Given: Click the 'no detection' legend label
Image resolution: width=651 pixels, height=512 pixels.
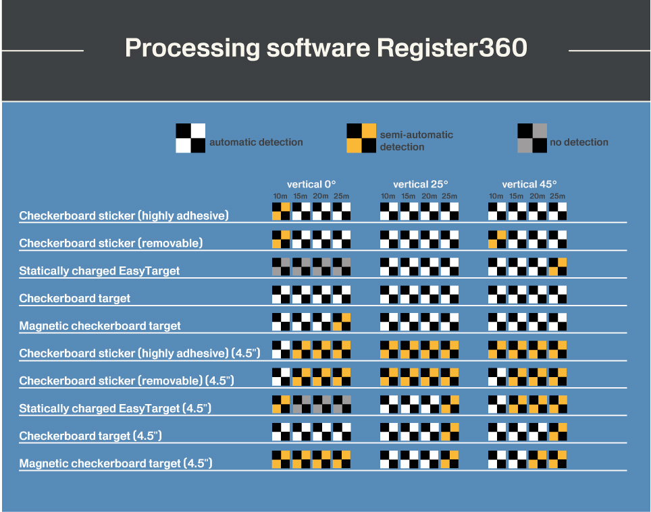Looking at the screenshot, I should coord(579,142).
